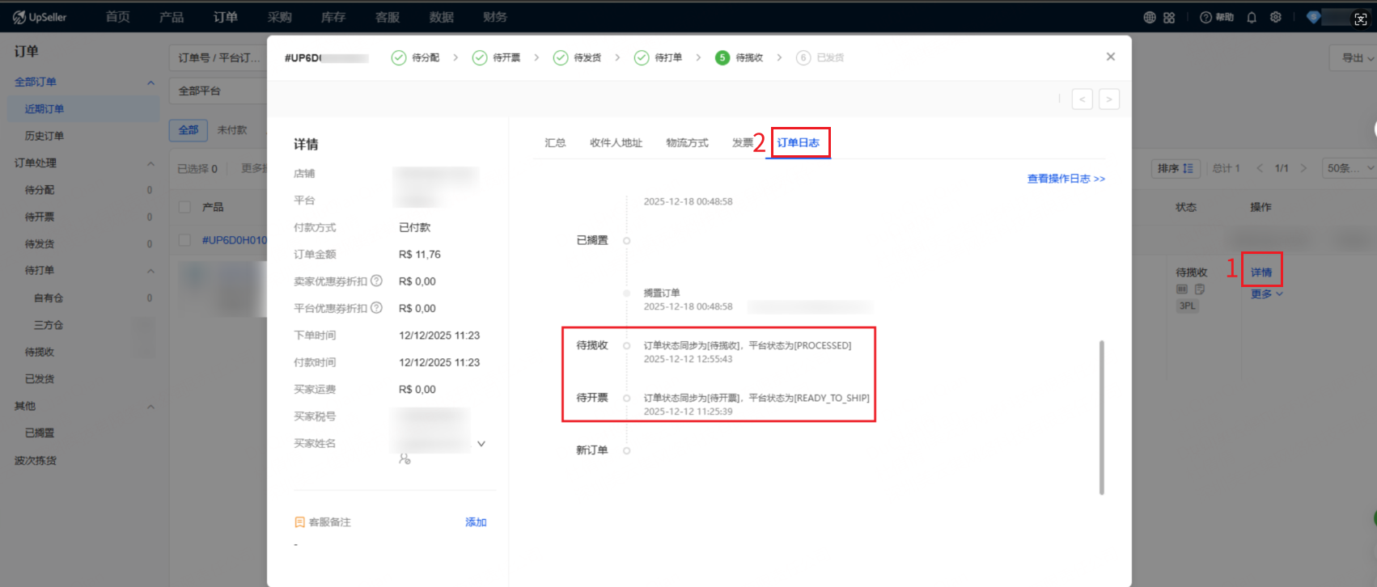Click the language globe icon

(1149, 17)
